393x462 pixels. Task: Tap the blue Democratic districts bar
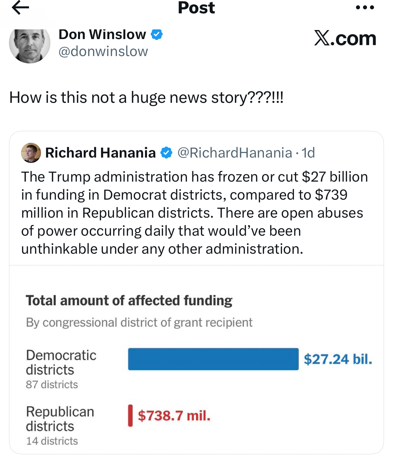tap(213, 359)
